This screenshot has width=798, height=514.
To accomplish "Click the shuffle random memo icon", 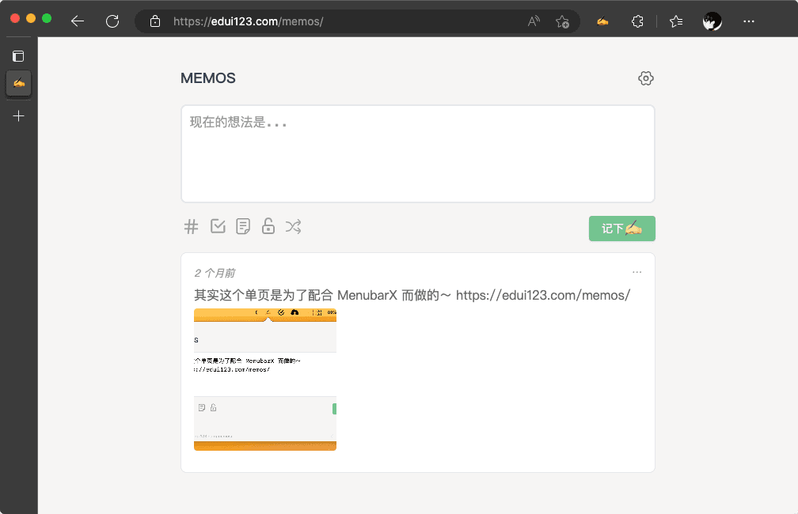I will coord(294,227).
